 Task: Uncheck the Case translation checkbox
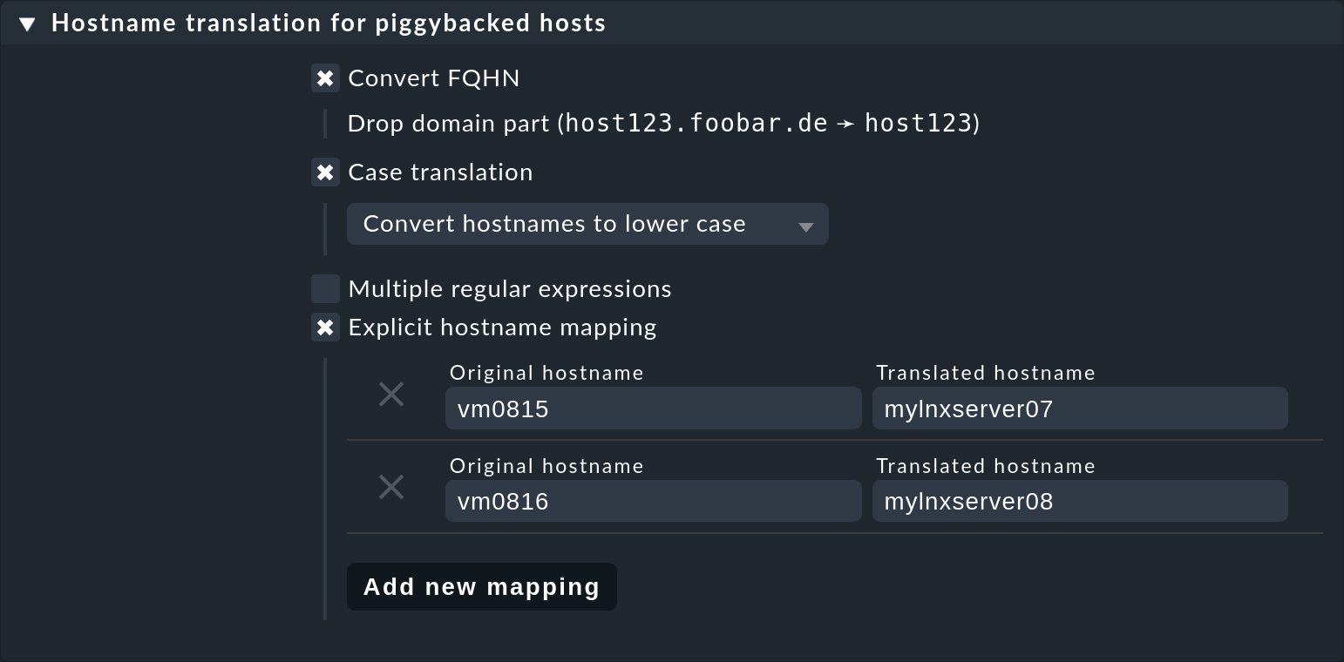325,172
